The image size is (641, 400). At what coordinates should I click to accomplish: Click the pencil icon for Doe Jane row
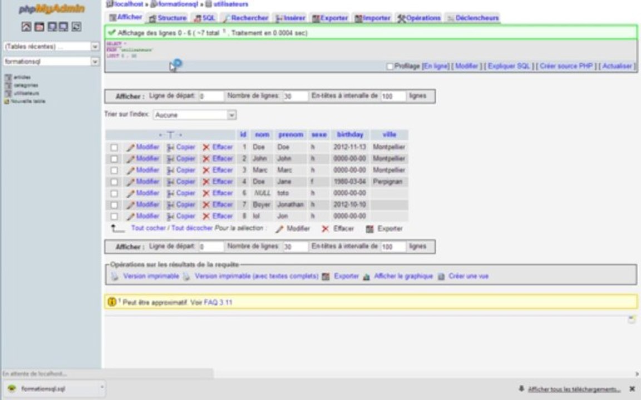[x=130, y=182]
